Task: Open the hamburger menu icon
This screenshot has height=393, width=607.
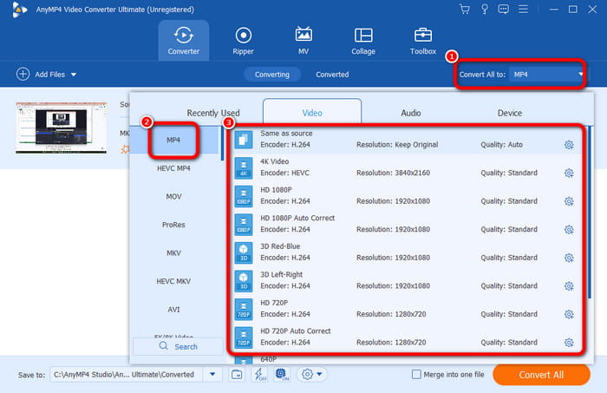Action: pyautogui.click(x=523, y=9)
